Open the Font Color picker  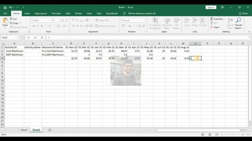point(64,26)
